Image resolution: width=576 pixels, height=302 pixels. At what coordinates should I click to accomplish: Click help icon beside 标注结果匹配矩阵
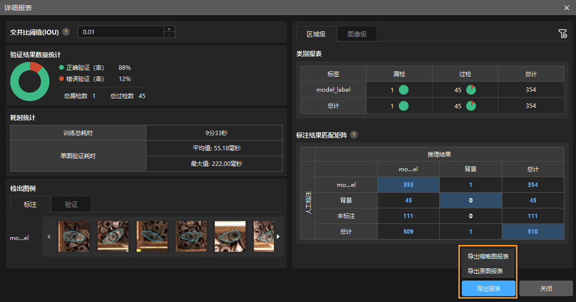354,135
